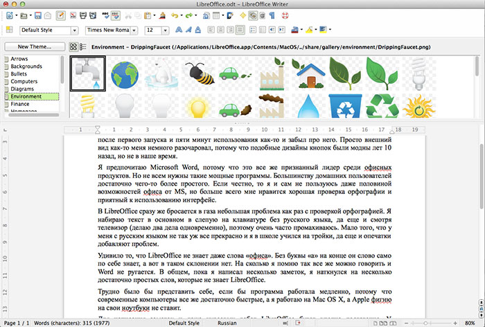
Task: Toggle the Gallery panel button
Action: click(x=253, y=15)
